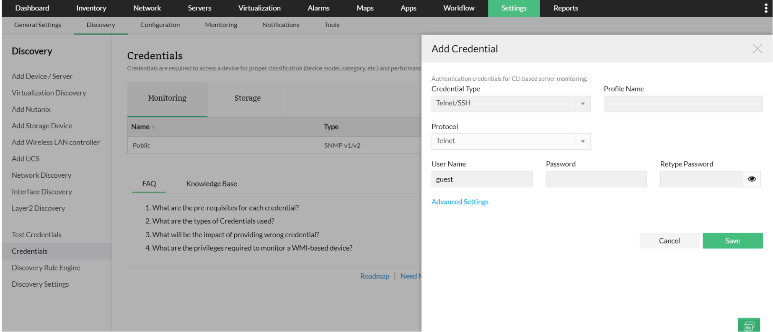Toggle password visibility eye icon
This screenshot has width=773, height=332.
coord(752,179)
